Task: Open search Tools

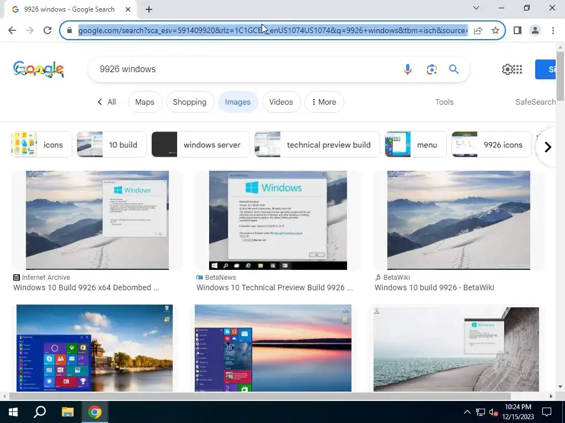Action: 444,102
